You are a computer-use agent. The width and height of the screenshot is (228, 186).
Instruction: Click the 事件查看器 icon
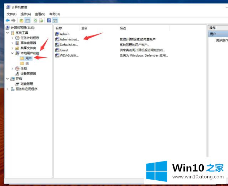pyautogui.click(x=17, y=43)
